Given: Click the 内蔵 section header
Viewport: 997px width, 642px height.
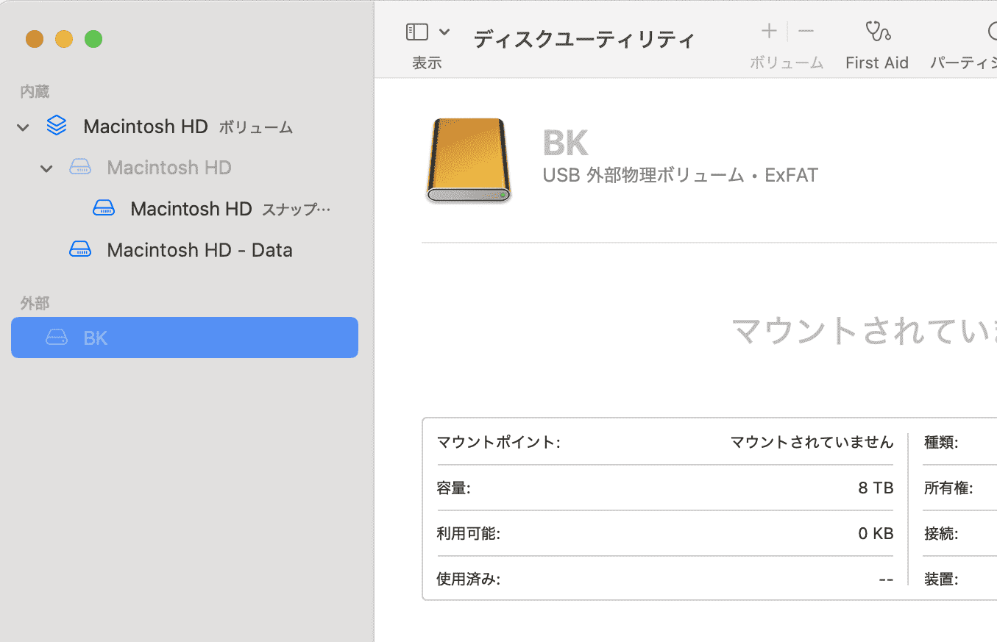Looking at the screenshot, I should [x=35, y=92].
